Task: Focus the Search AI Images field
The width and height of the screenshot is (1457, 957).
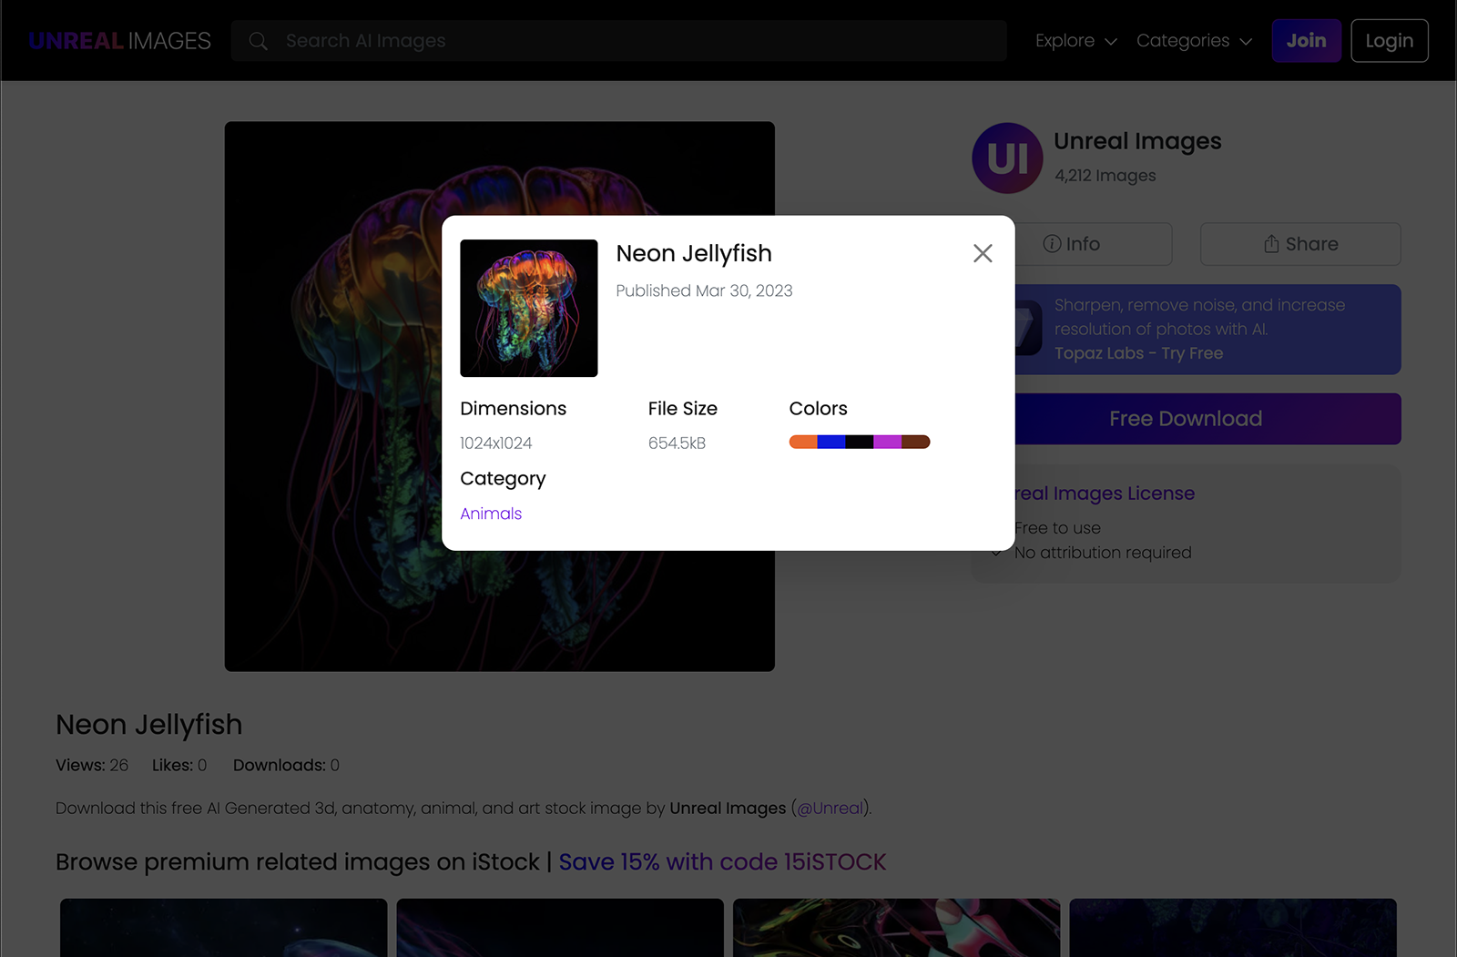Action: 619,41
